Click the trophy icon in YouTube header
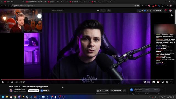176x99 pixels. (x=150, y=10)
